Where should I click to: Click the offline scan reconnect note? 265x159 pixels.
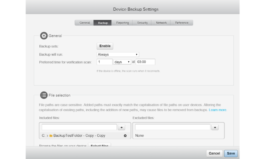coord(128,71)
